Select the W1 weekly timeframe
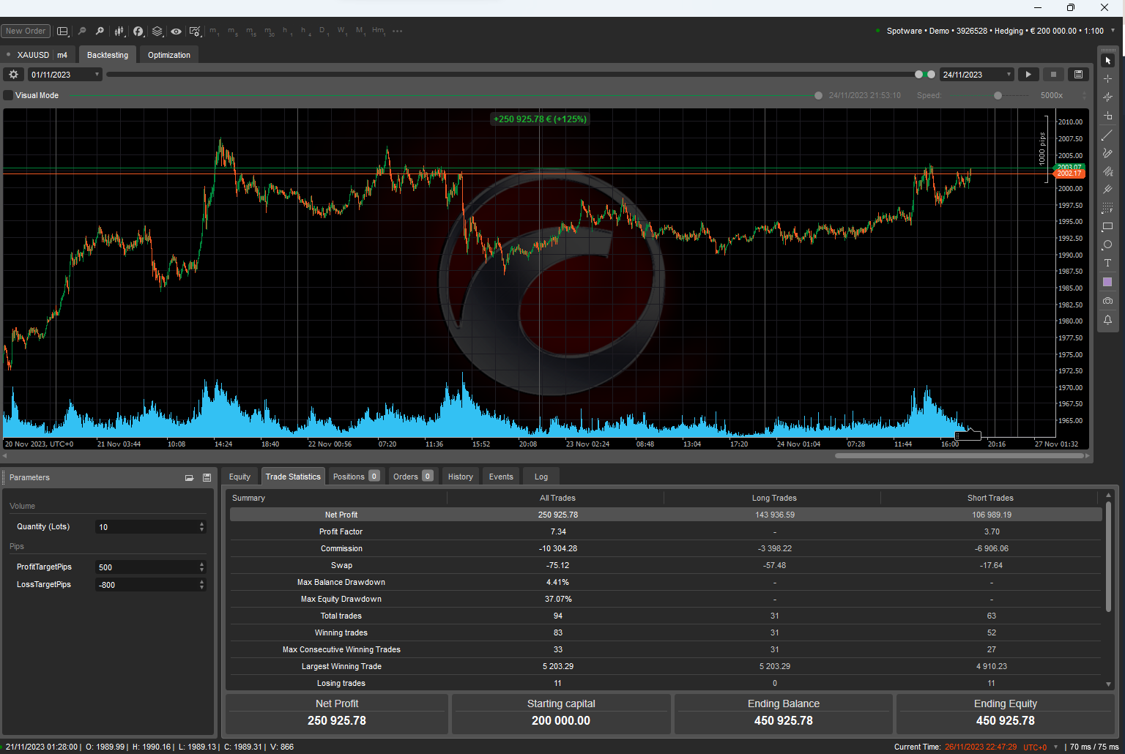This screenshot has height=754, width=1125. click(342, 31)
